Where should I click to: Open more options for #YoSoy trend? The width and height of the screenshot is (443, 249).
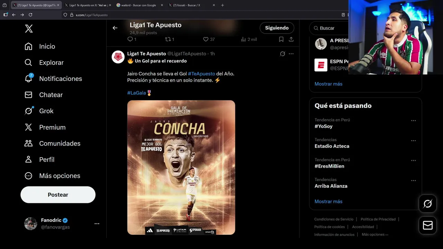point(413,121)
